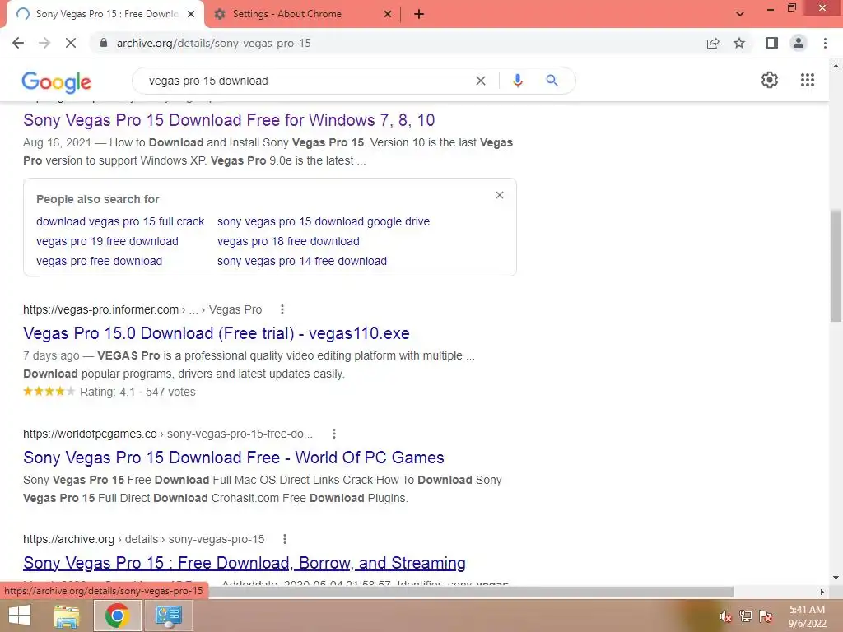Open Vegas Pro 15.0 Download (Free trial) link
Viewport: 843px width, 632px height.
click(x=217, y=333)
